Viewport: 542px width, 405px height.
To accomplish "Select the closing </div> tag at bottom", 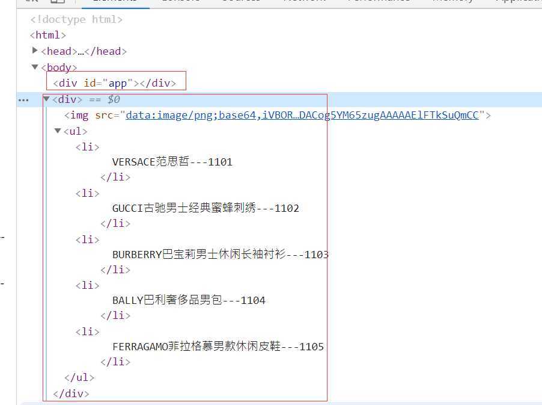I will 71,394.
